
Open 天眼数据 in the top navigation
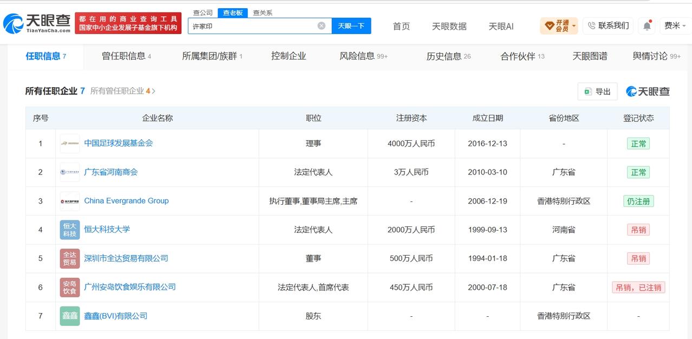click(449, 26)
